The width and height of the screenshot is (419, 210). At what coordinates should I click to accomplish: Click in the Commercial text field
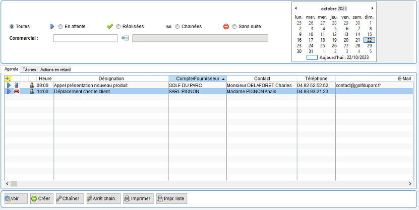click(x=85, y=38)
